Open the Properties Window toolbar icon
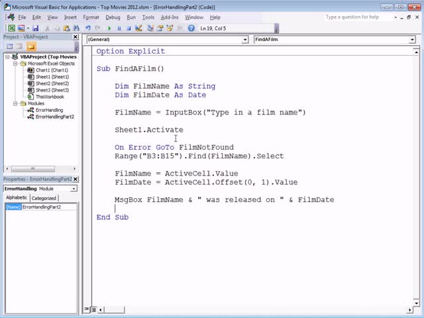 pyautogui.click(x=160, y=28)
